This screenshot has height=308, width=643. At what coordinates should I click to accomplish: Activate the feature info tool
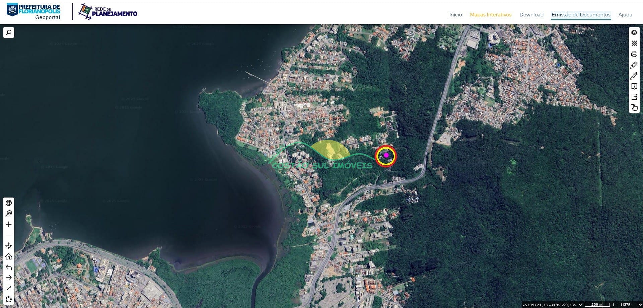click(634, 86)
